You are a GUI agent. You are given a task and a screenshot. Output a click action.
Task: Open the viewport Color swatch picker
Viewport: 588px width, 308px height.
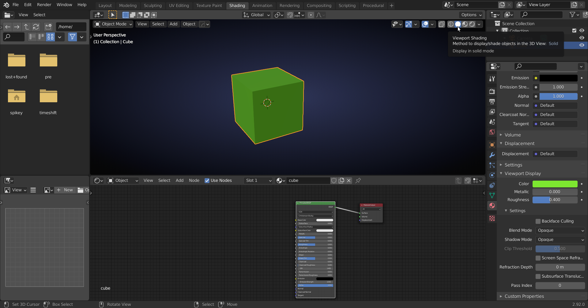[555, 184]
